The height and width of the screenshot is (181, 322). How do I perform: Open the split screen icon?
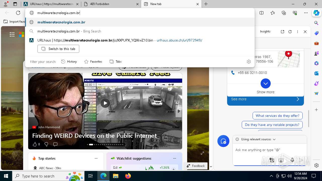[261, 13]
